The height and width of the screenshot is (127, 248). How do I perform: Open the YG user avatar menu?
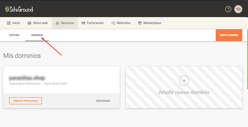(x=238, y=9)
